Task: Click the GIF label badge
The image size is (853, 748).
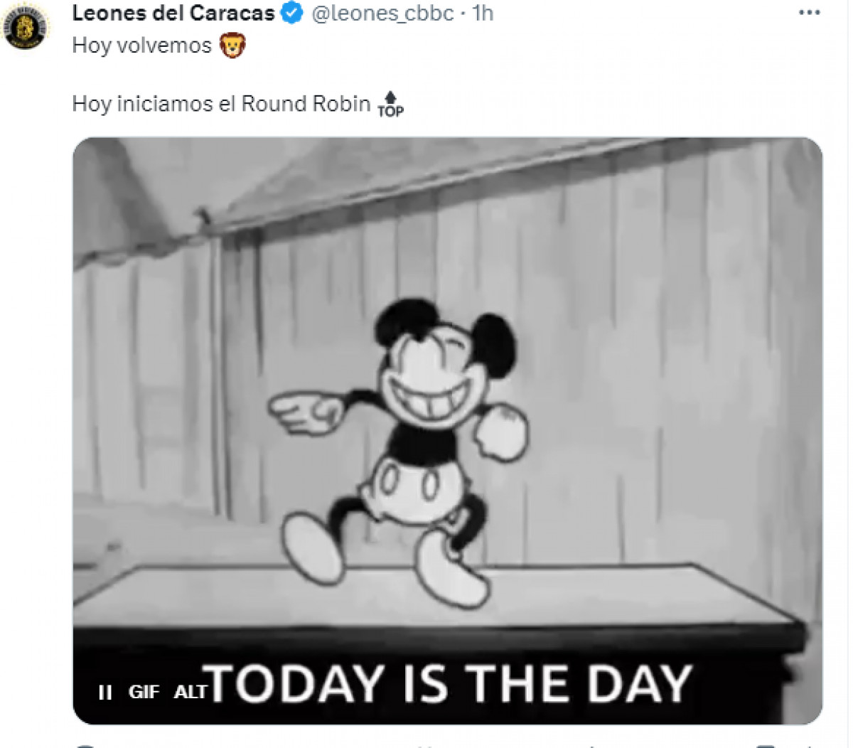Action: [144, 692]
